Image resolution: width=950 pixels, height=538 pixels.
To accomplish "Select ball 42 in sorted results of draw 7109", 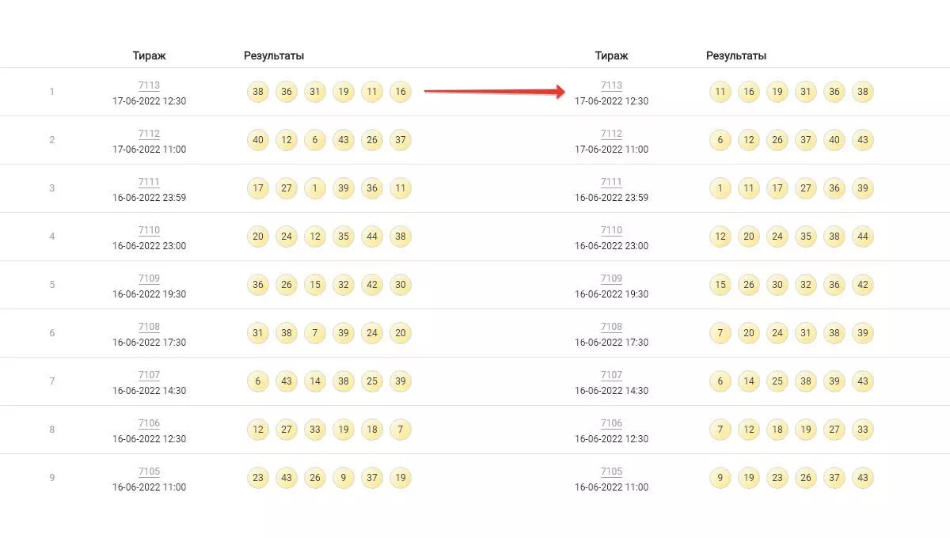I will 863,285.
